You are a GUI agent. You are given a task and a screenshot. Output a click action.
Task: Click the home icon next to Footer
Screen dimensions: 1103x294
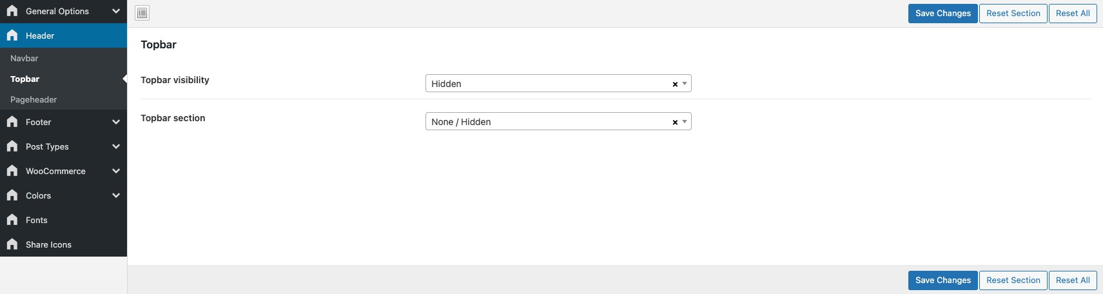click(12, 122)
